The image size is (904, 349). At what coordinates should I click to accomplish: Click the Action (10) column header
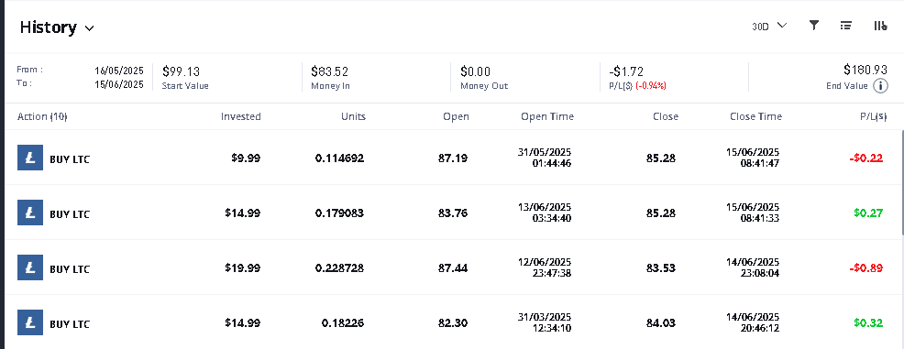pos(42,116)
